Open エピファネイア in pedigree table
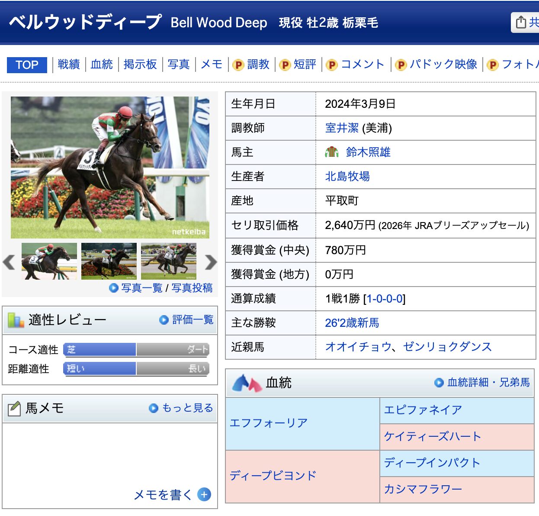Viewport: 539px width, 516px height. tap(423, 410)
